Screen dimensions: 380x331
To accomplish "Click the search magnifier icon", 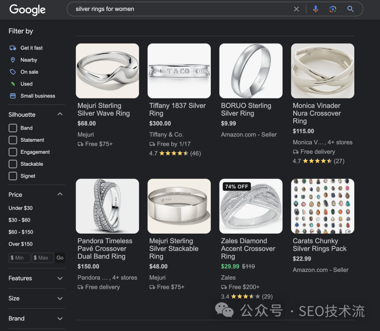I will click(350, 9).
